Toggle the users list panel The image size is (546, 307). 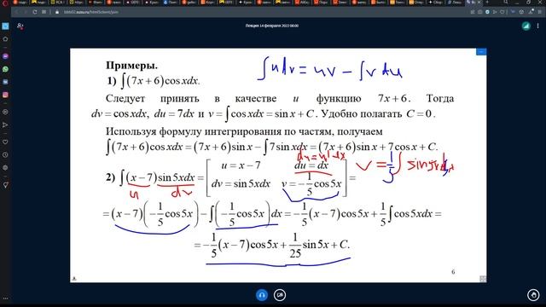(x=20, y=26)
